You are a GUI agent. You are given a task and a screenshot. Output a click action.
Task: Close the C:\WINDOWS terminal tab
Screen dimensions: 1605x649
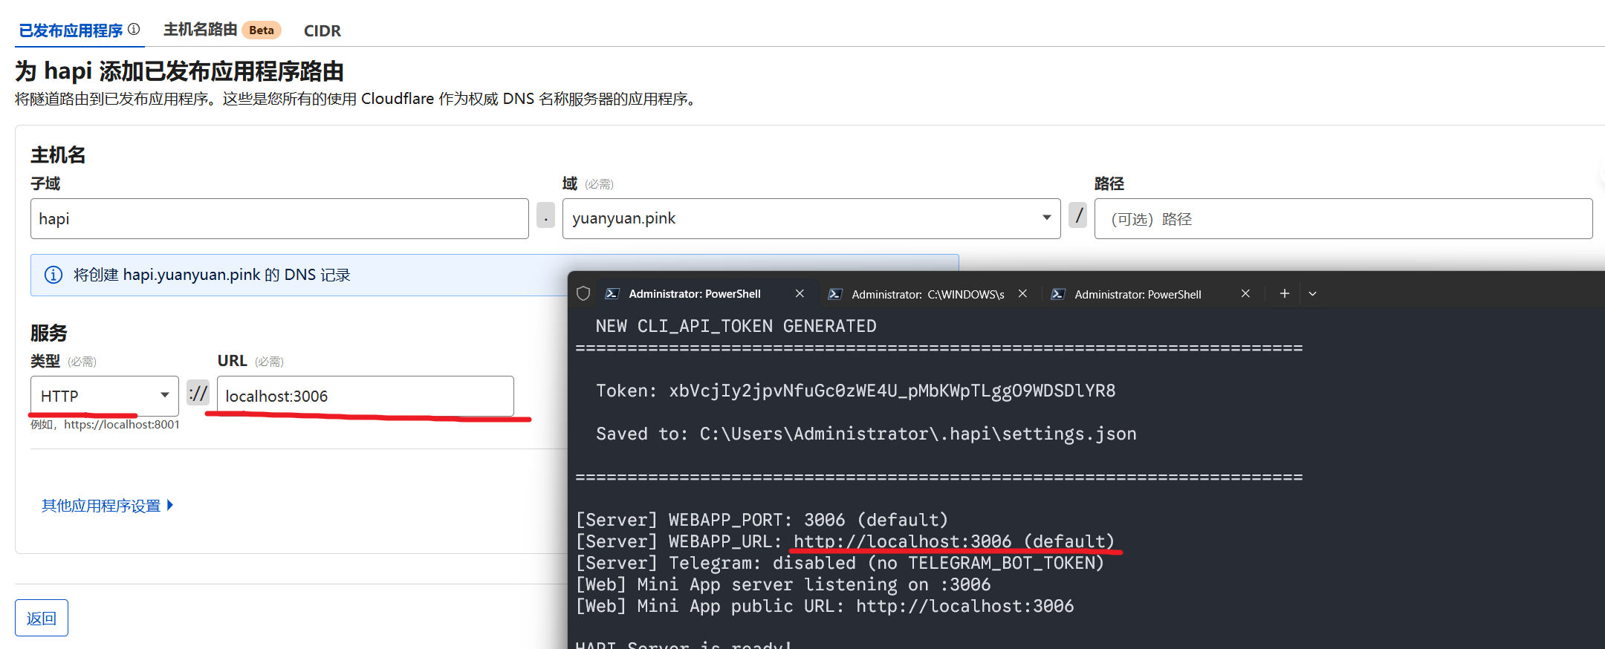coord(1022,294)
